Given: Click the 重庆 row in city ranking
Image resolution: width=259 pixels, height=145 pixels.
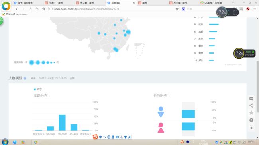Looking at the screenshot, I should click(204, 46).
